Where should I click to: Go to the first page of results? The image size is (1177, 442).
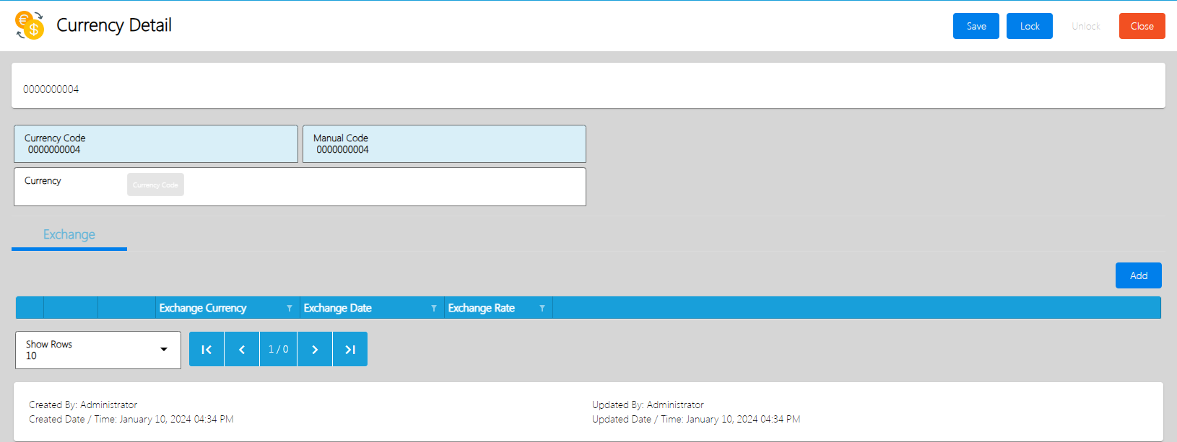click(207, 349)
